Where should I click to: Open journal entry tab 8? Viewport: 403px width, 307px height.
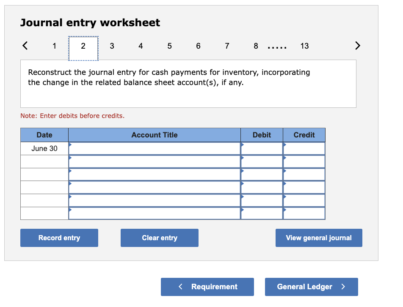point(256,46)
